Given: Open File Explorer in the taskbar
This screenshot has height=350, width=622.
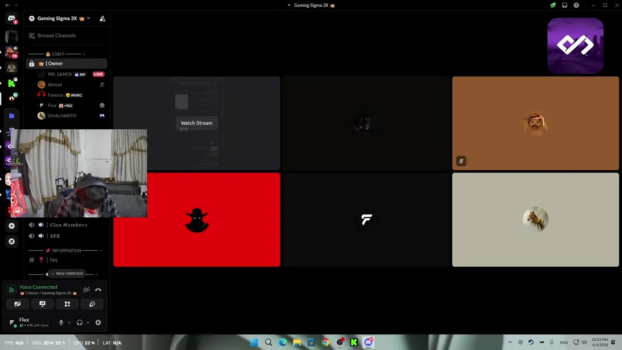Looking at the screenshot, I should click(x=297, y=342).
